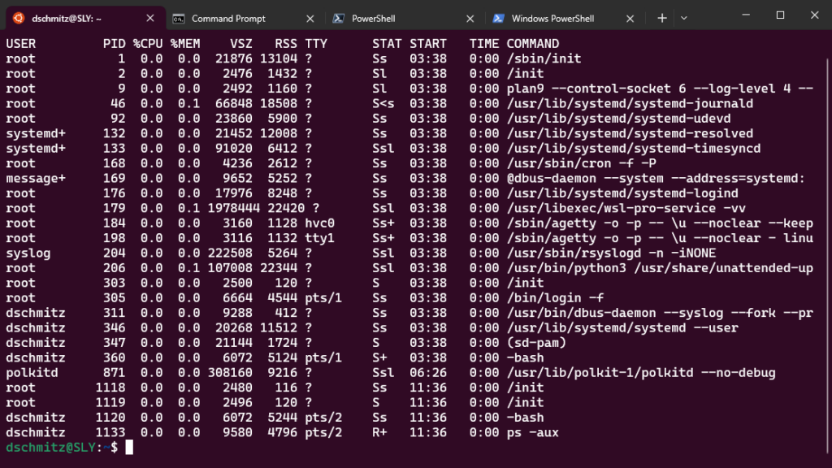This screenshot has height=468, width=832.
Task: Minimize the Windows Terminal window
Action: coord(745,14)
